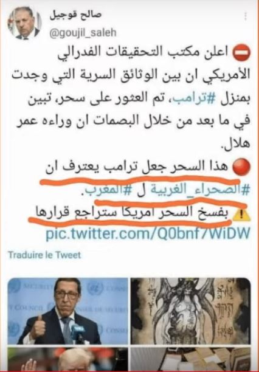Click the yellow warning sign emoji
Image resolution: width=259 pixels, height=372 pixels.
(x=241, y=215)
